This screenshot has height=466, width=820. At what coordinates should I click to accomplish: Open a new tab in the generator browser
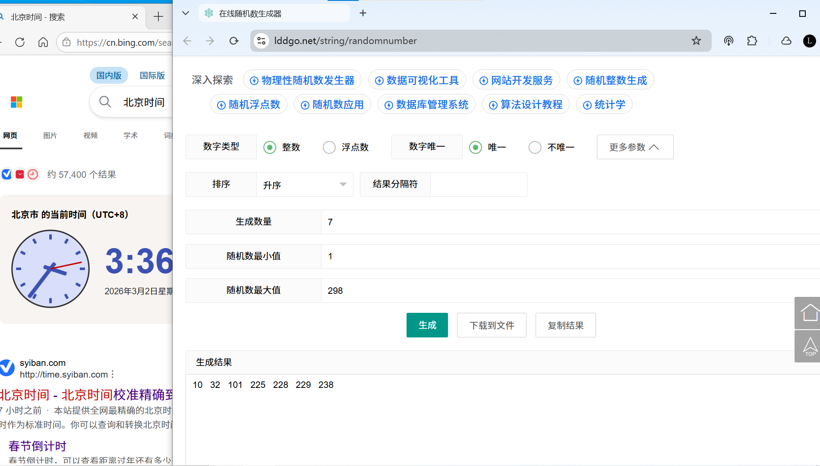(363, 13)
